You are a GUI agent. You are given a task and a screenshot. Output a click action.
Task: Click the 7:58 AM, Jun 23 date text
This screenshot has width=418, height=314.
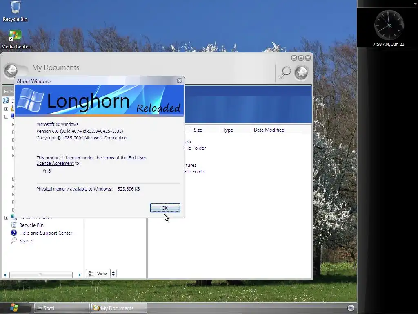389,44
